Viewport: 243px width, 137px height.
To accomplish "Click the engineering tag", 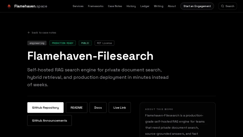I will (37, 43).
